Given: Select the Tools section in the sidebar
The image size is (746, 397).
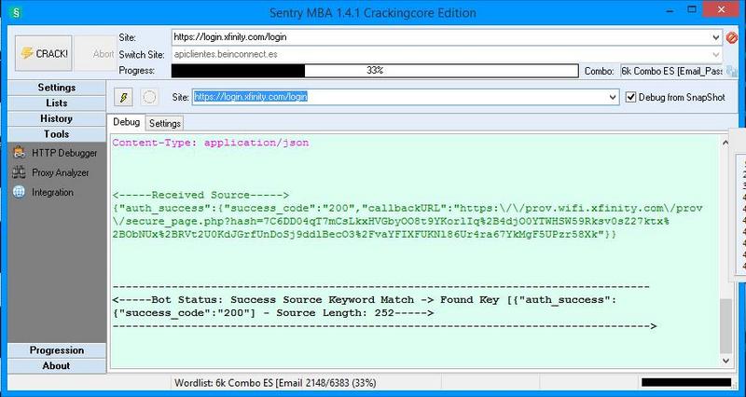Looking at the screenshot, I should [x=57, y=134].
